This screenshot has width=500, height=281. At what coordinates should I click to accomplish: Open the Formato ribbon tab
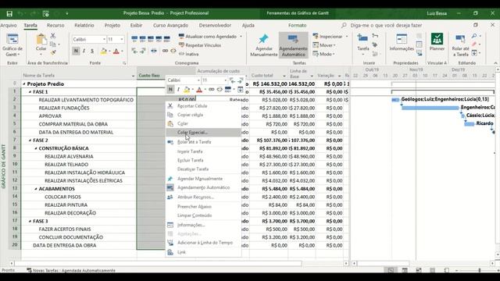coord(297,25)
